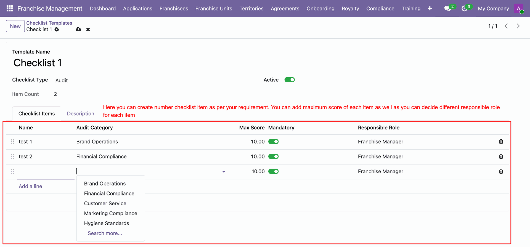Toggle Mandatory for test 2

coord(274,156)
